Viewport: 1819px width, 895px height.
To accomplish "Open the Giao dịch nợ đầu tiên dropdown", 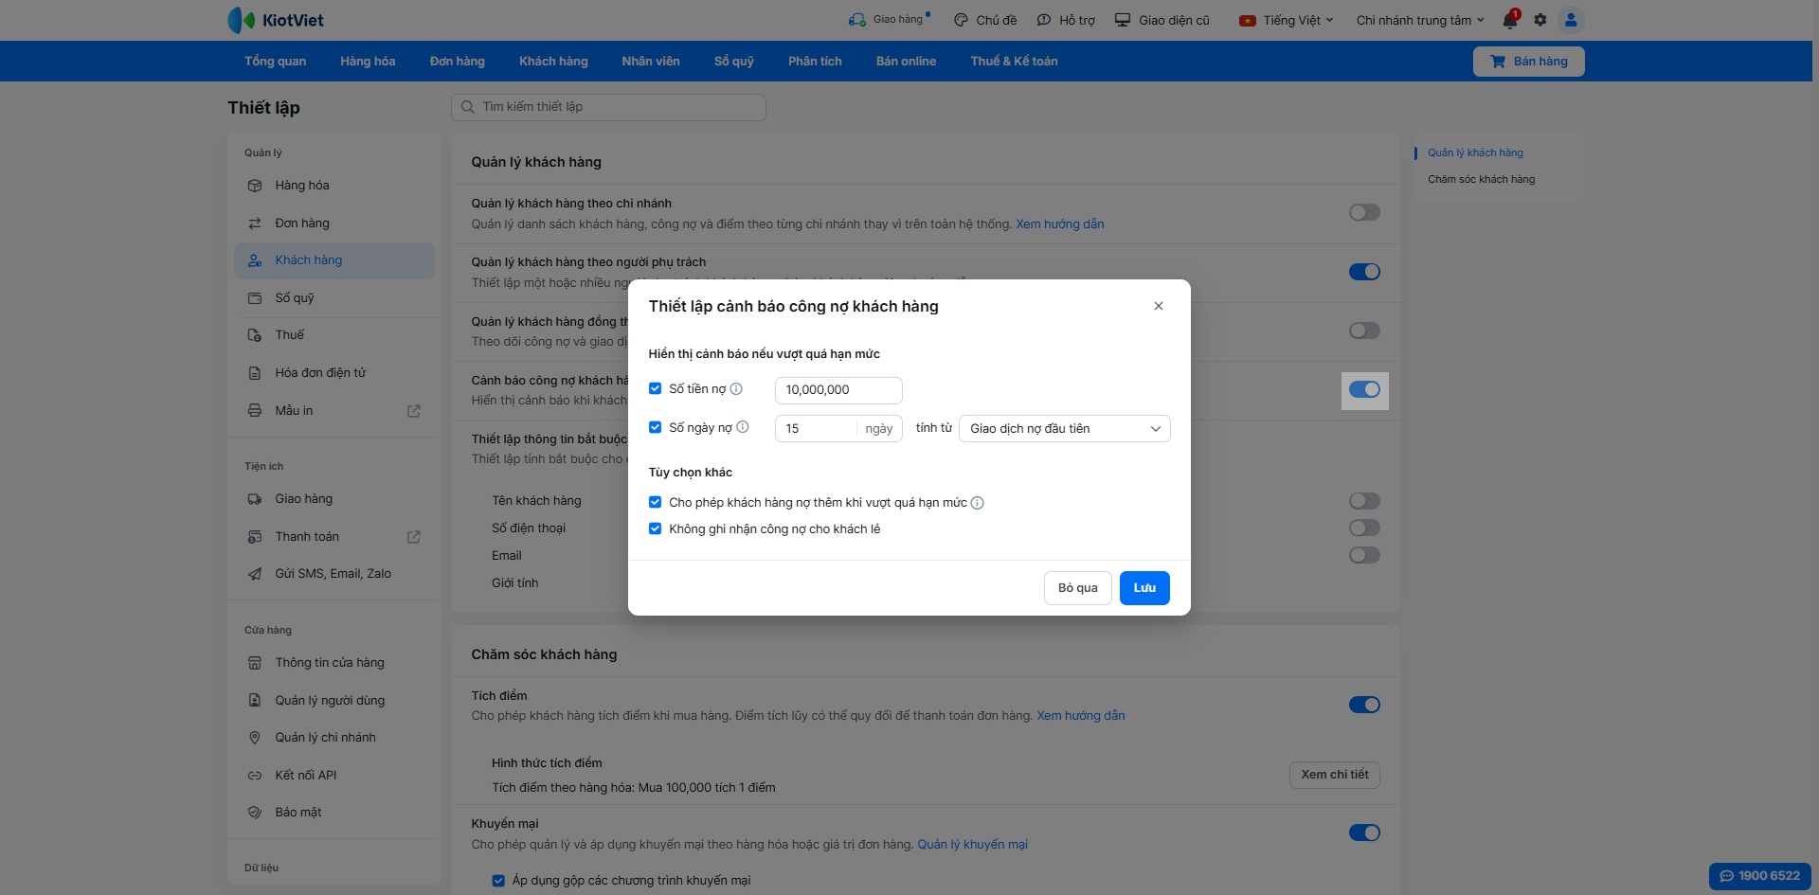I will [x=1064, y=429].
